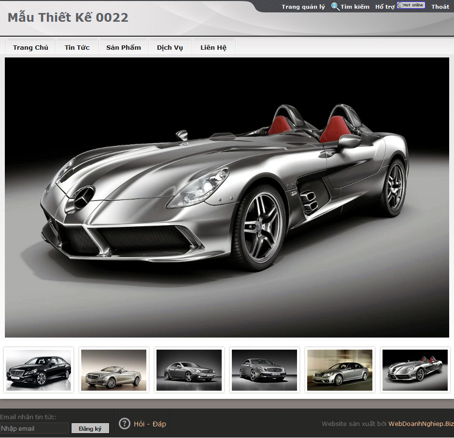Click the Tìm kiếm link
This screenshot has height=438, width=454.
point(355,7)
